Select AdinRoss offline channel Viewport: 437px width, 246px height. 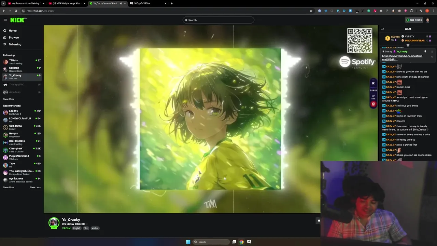22,92
